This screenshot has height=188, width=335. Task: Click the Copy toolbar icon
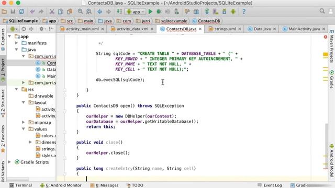[61, 11]
